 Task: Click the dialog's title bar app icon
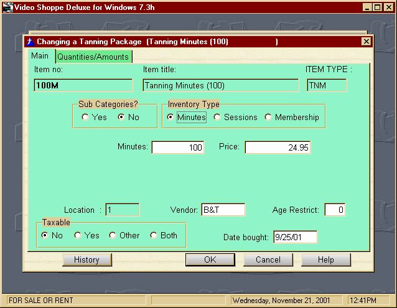[29, 42]
